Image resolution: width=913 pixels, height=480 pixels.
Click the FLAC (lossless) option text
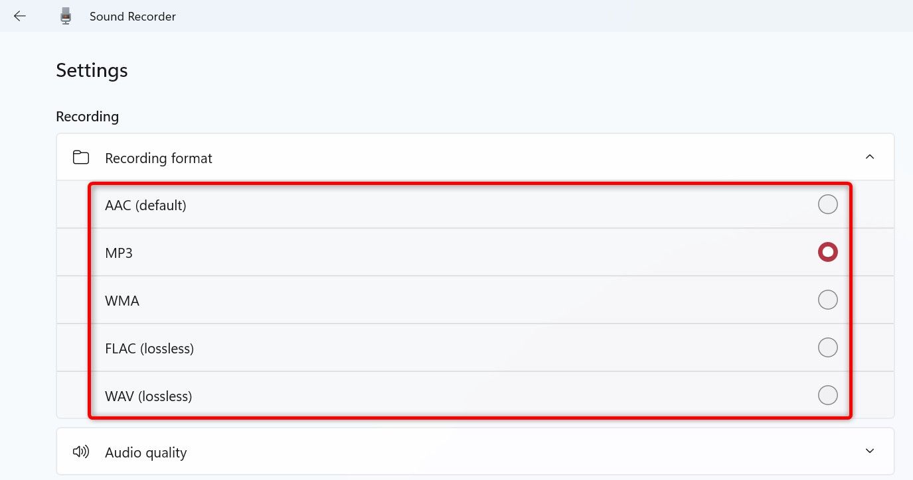tap(149, 349)
